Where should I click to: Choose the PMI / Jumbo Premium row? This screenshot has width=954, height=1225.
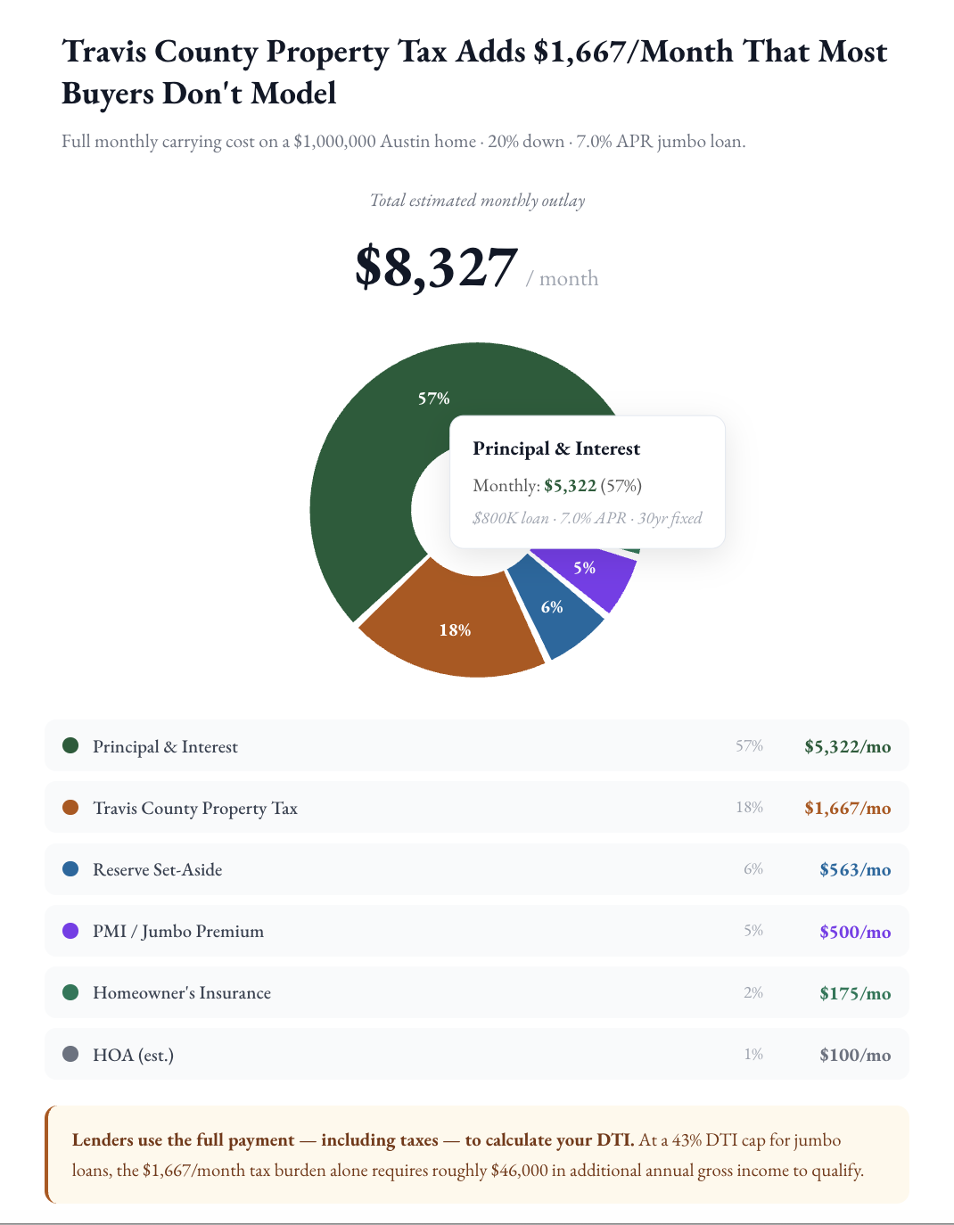pyautogui.click(x=476, y=931)
